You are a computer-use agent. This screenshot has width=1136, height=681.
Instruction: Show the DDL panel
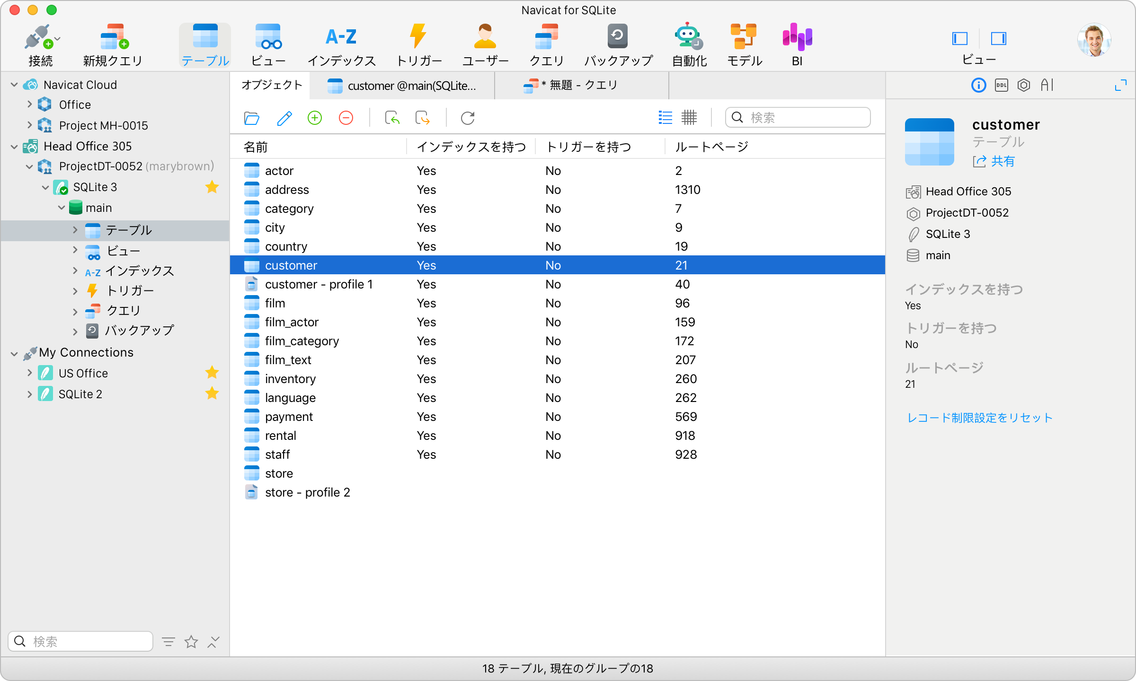tap(1002, 85)
